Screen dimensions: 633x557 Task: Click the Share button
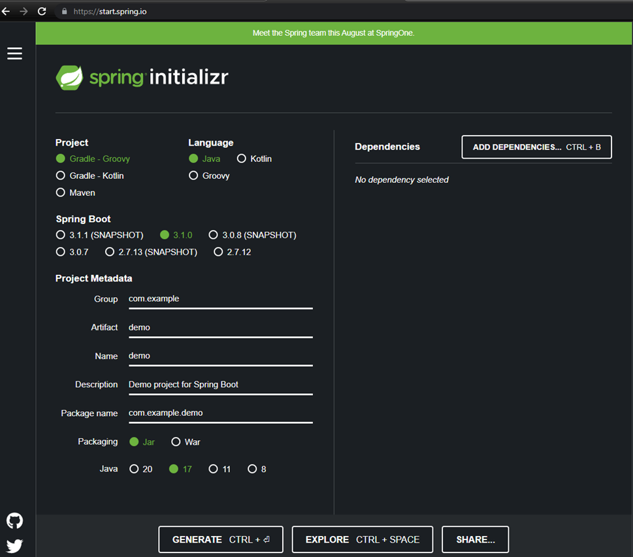tap(475, 539)
